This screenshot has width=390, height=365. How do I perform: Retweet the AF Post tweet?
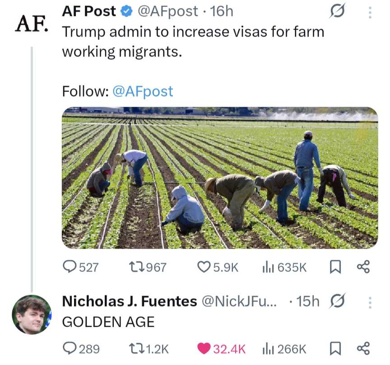point(136,267)
